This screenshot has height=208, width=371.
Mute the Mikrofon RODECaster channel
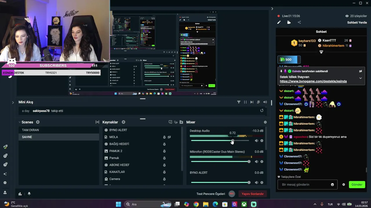point(256,161)
